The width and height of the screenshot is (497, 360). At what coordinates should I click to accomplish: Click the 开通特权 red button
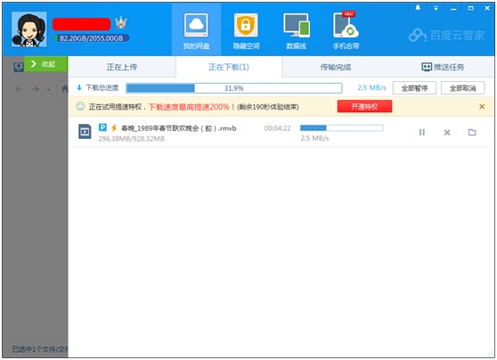364,107
